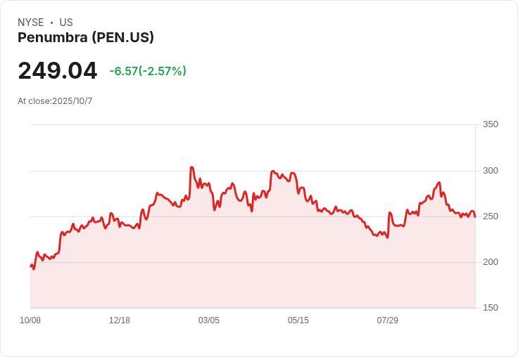Click the last point of the price line
518x357 pixels.
point(475,216)
